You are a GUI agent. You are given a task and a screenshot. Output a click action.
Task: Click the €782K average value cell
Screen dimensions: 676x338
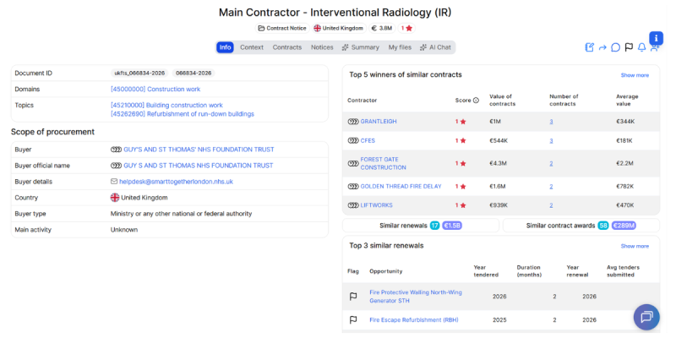point(625,186)
